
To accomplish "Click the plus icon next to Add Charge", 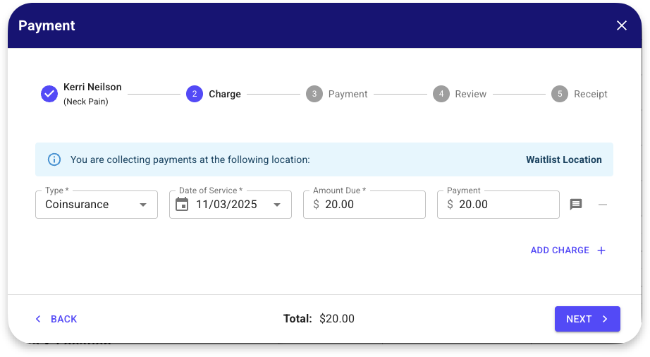I will coord(601,250).
